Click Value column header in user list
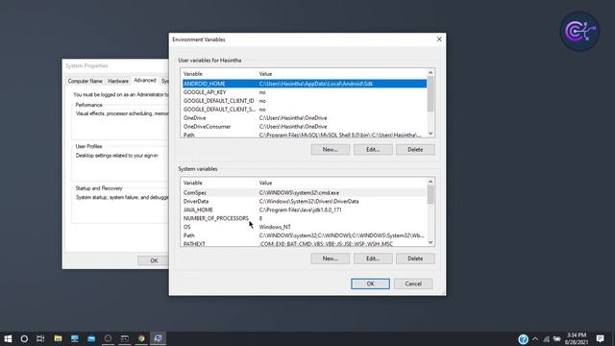 pos(342,74)
